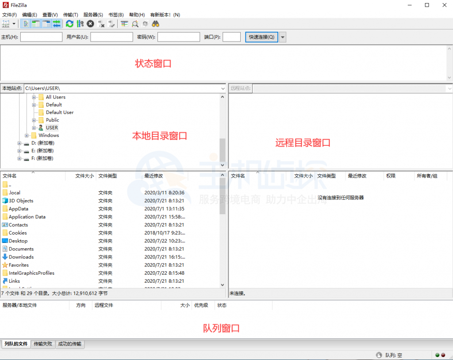Click the 快速连接(Q) button
This screenshot has height=360, width=453.
261,37
